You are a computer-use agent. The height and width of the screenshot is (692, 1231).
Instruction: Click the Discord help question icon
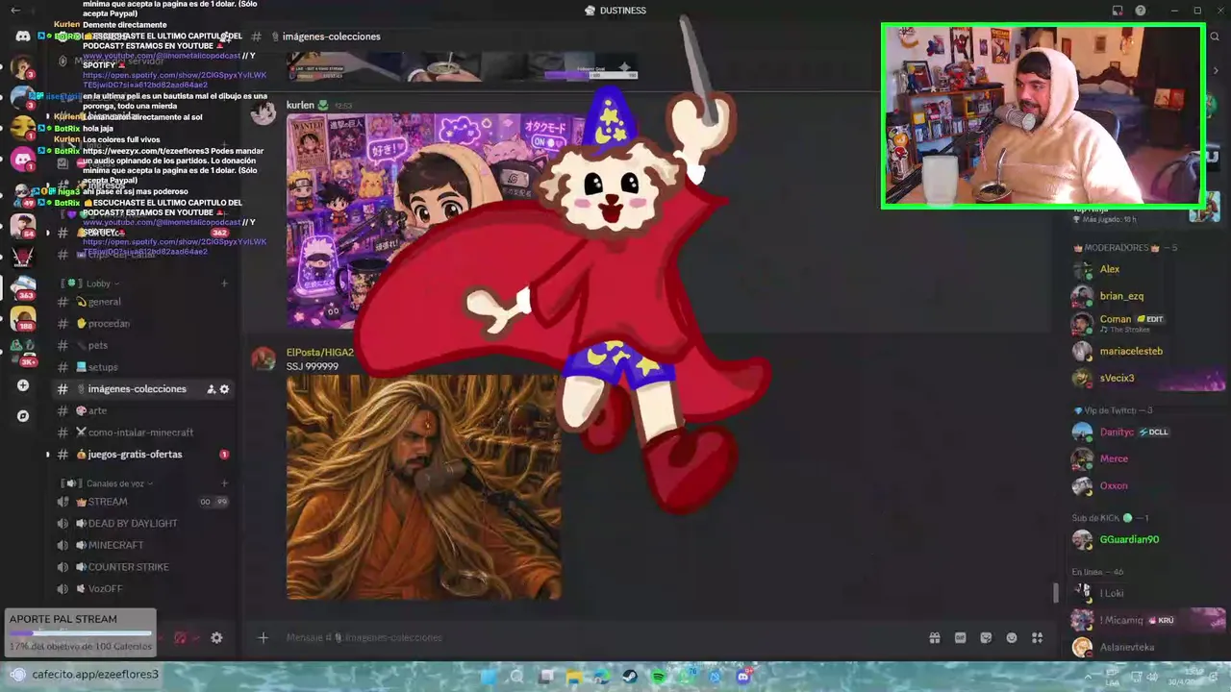(x=1141, y=11)
